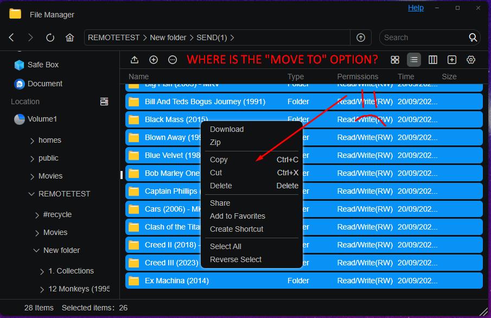Collapse the REMOTETEST folder

31,194
